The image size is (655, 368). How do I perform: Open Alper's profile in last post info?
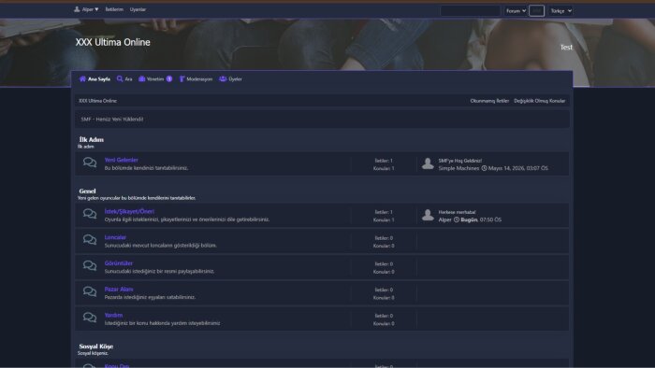tap(444, 219)
